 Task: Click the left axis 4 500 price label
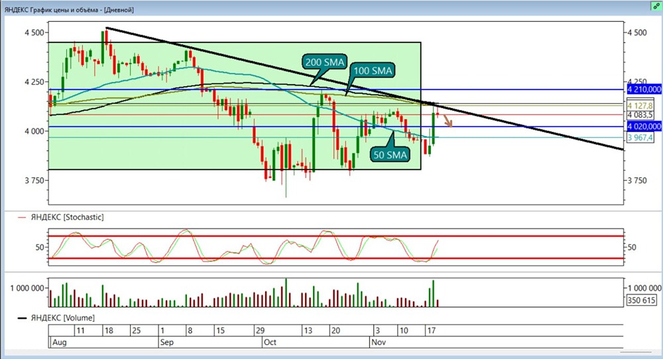click(34, 32)
